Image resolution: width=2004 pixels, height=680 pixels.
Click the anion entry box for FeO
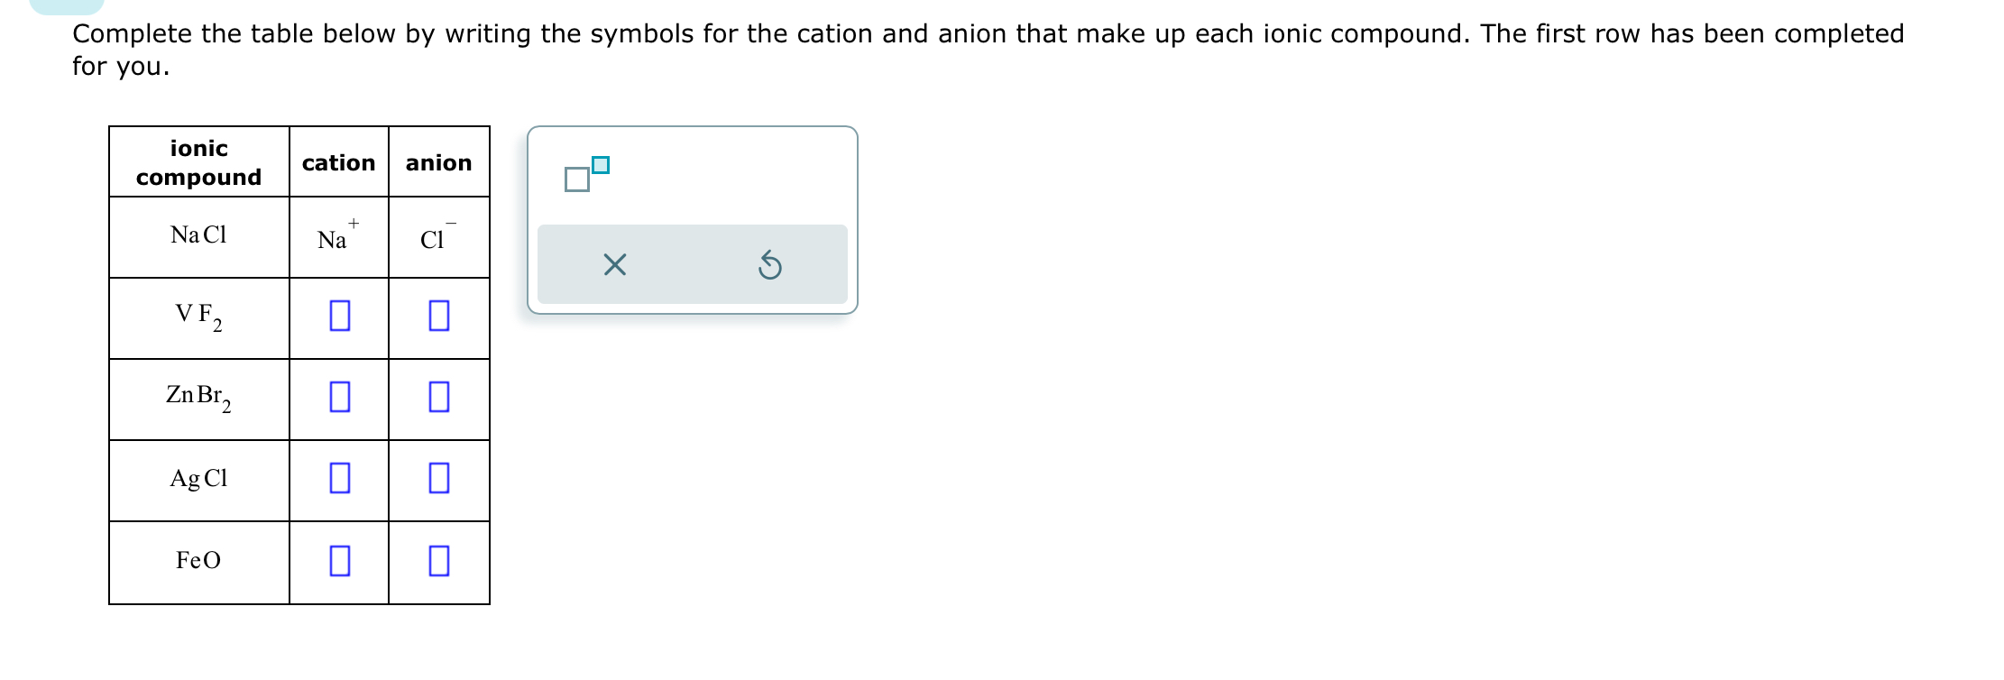(x=438, y=562)
